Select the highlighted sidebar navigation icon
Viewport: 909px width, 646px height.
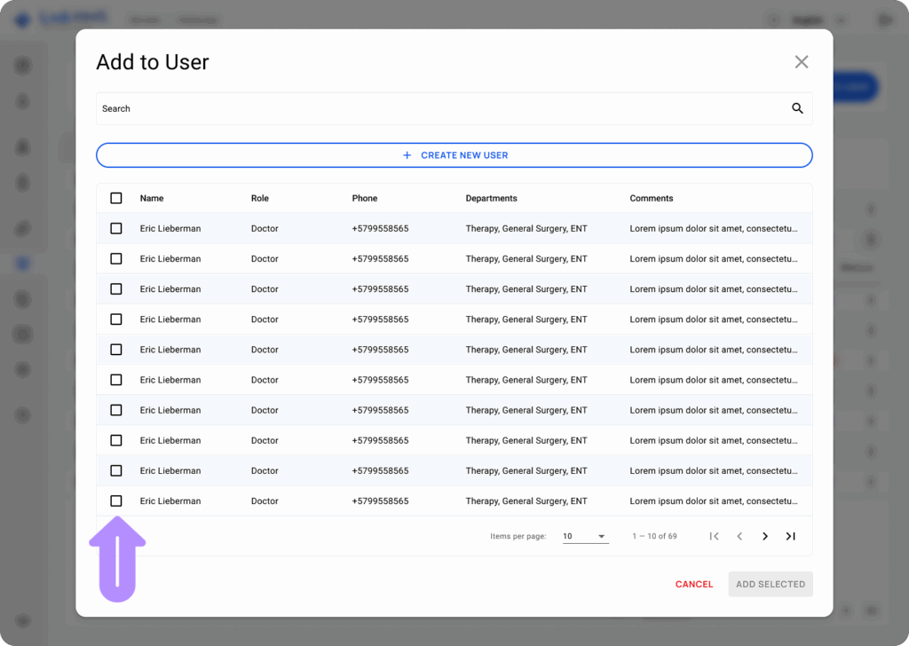click(x=24, y=263)
